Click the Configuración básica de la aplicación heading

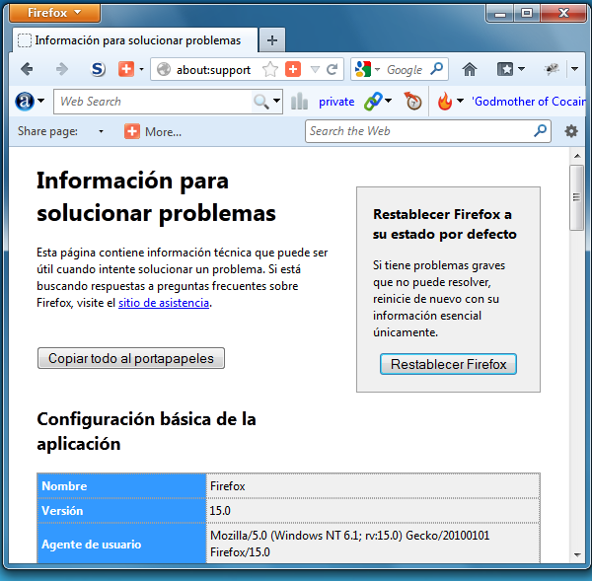point(146,431)
